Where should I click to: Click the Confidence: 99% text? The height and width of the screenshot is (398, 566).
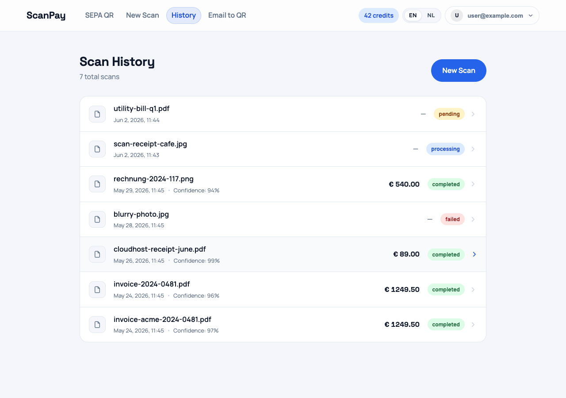click(196, 261)
